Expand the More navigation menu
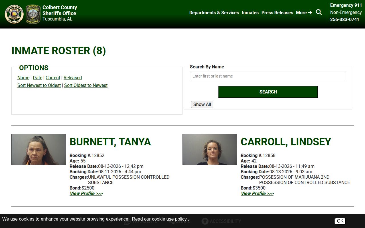 [304, 13]
